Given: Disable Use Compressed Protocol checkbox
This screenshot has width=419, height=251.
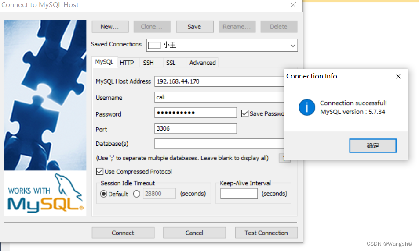Looking at the screenshot, I should point(100,171).
